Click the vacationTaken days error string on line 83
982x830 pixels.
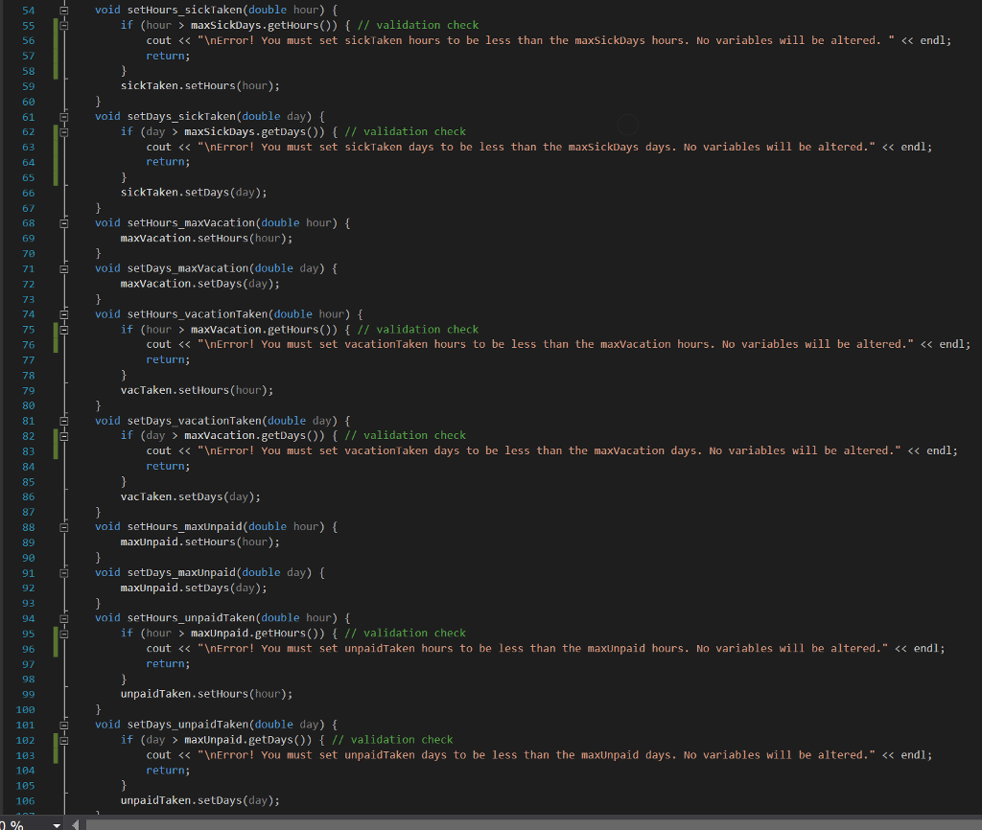(549, 450)
